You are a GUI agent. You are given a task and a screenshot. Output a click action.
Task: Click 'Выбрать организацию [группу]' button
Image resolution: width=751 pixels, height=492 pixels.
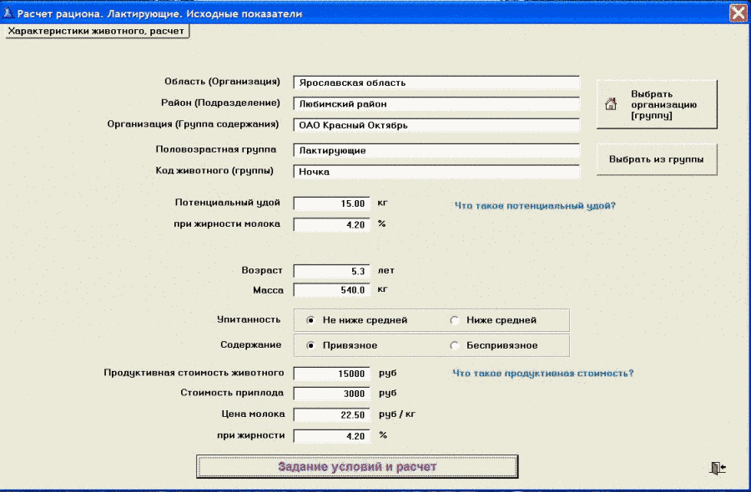point(657,104)
